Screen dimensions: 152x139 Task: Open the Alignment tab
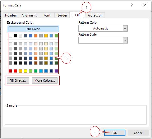tap(29, 15)
